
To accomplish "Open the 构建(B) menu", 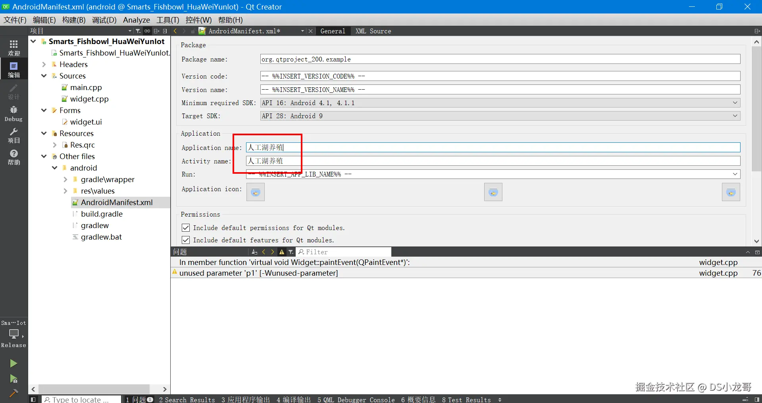I will pyautogui.click(x=74, y=20).
